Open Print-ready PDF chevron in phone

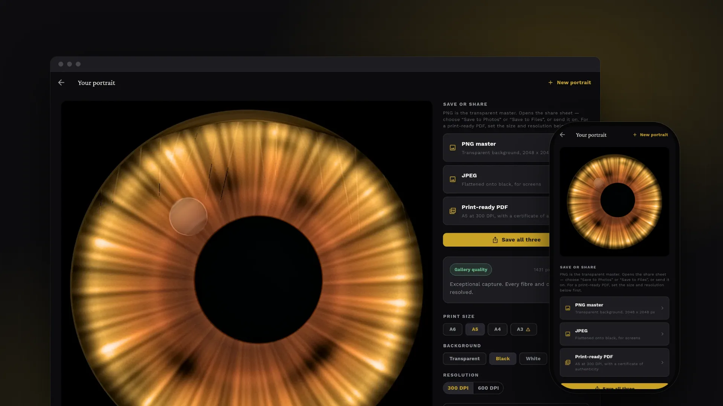click(662, 363)
